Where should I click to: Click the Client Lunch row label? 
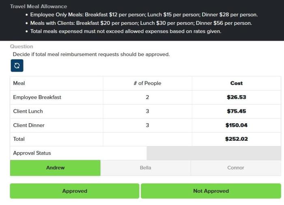[28, 111]
